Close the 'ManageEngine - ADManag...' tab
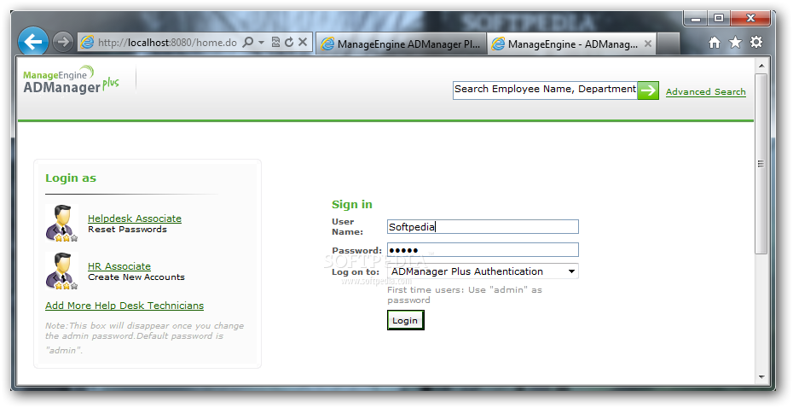This screenshot has height=408, width=793. [x=648, y=44]
